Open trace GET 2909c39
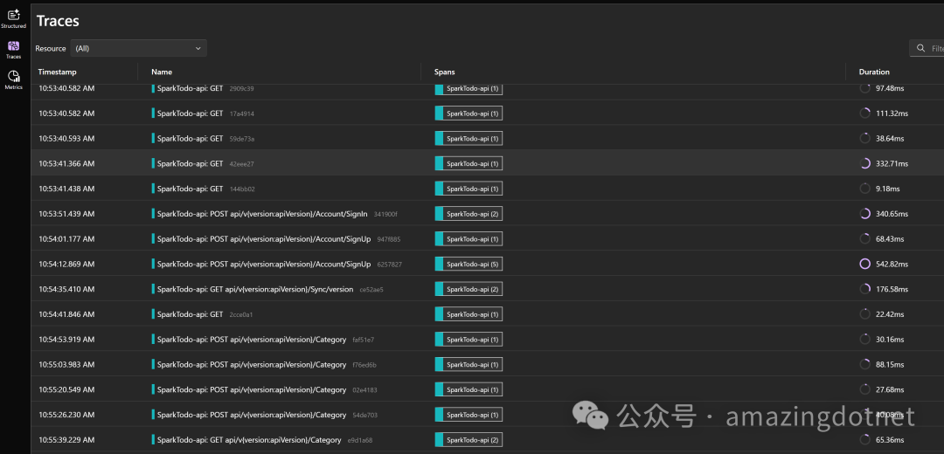Screen dimensions: 944x454 (x=203, y=88)
